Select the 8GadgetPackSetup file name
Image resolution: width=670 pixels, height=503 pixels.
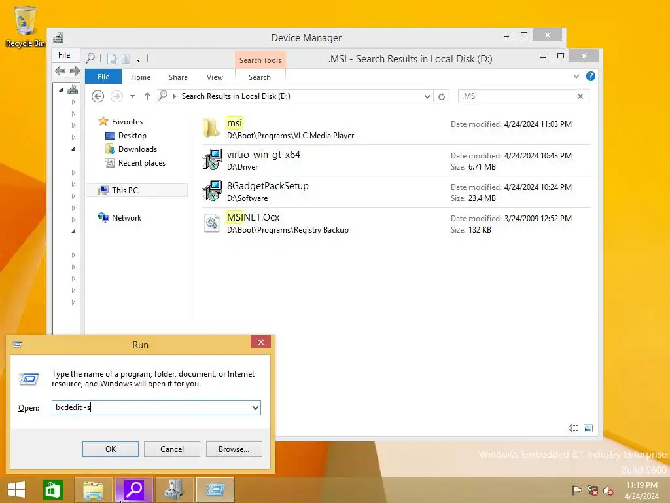268,186
